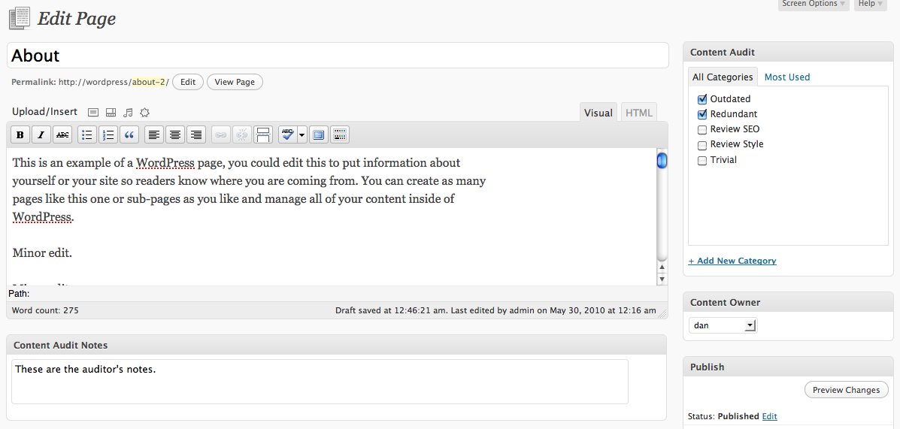Click the insert link chain icon
900x429 pixels.
pyautogui.click(x=221, y=134)
